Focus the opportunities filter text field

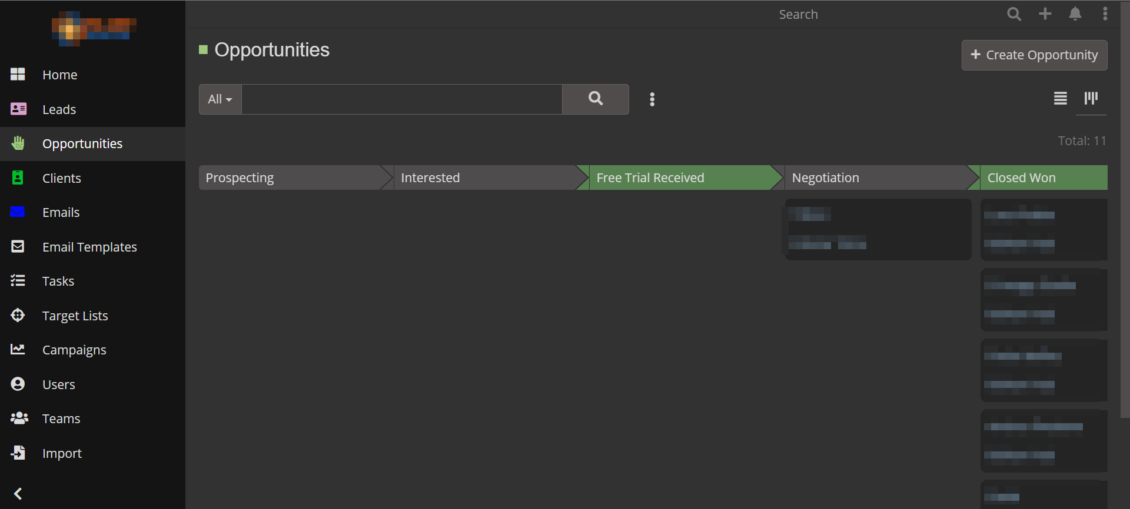point(401,99)
